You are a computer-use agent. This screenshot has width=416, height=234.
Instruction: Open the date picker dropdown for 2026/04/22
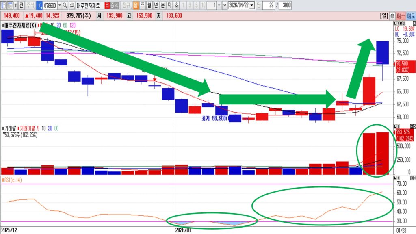click(252, 6)
